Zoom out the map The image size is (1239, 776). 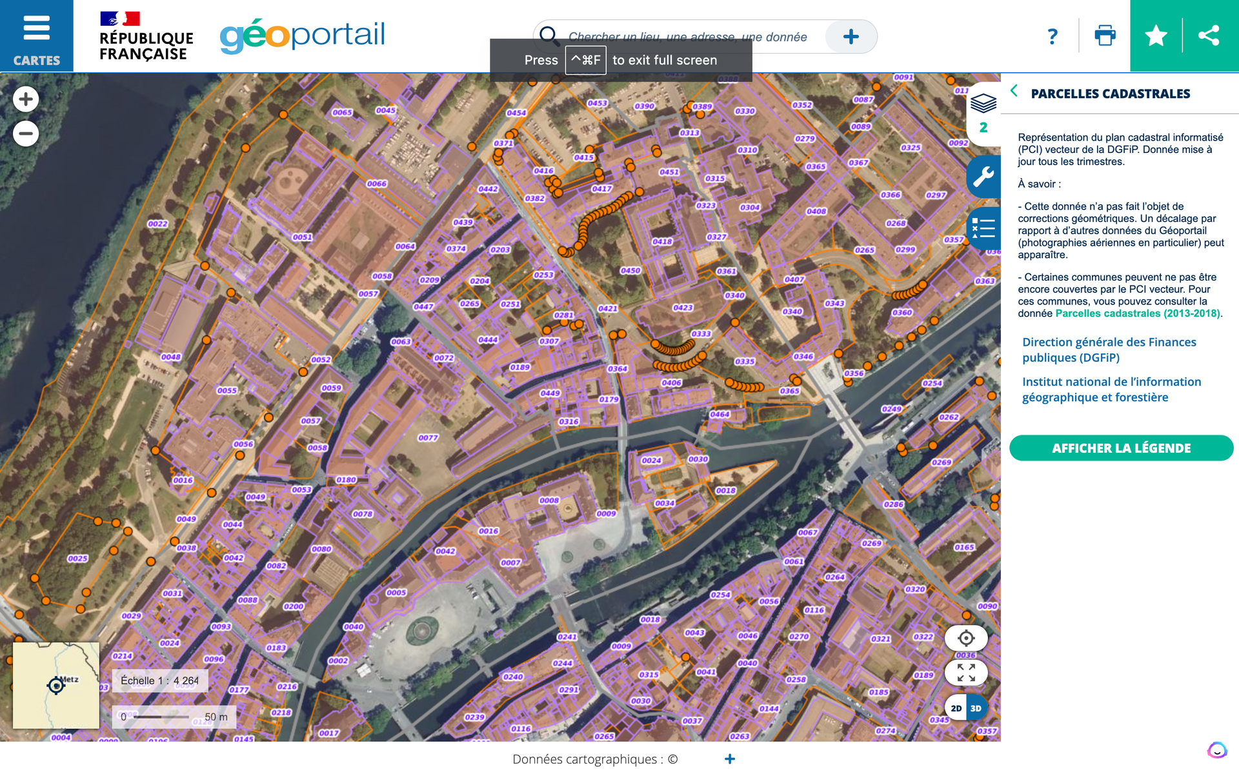click(26, 134)
